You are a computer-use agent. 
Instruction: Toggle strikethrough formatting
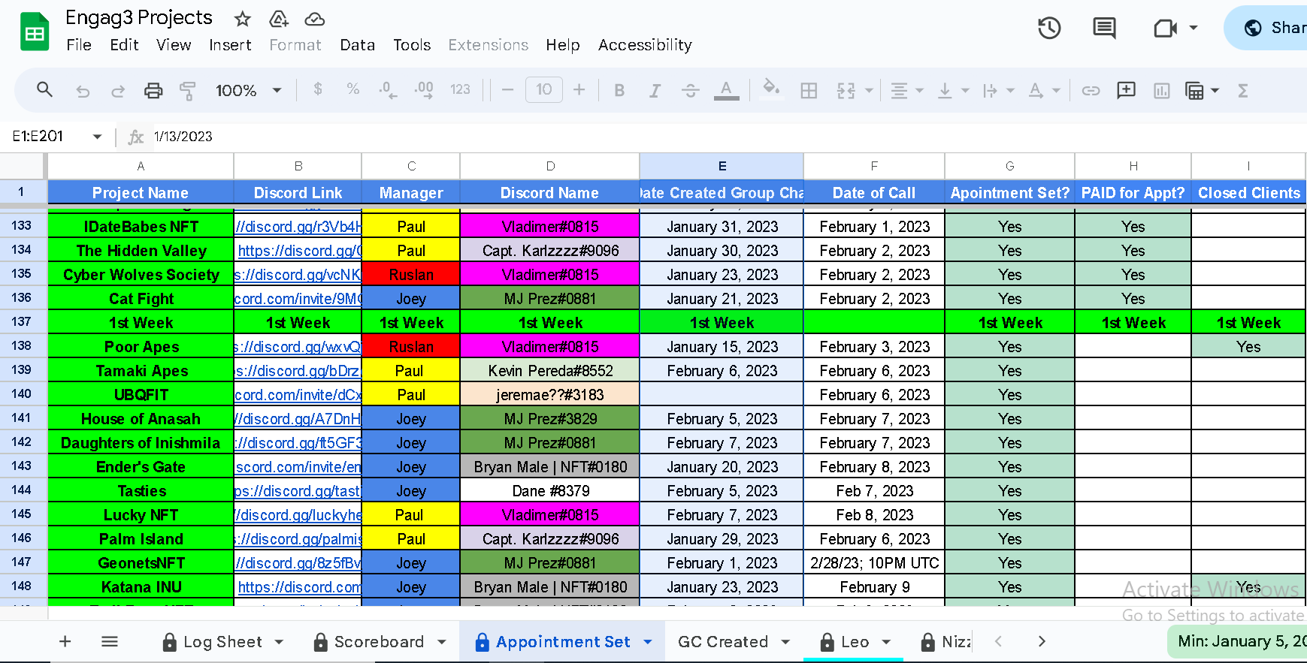(x=690, y=91)
